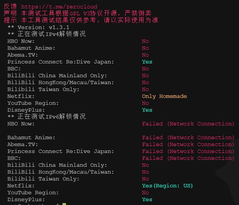Click the IPv6 DisneyPlus Yes result
Screen dimensions: 239x205
coord(147,200)
